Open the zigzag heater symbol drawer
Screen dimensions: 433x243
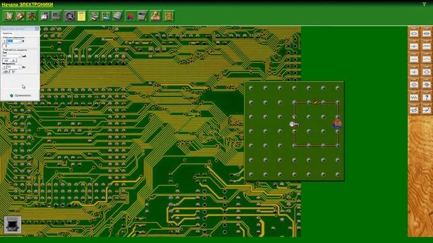[414, 97]
